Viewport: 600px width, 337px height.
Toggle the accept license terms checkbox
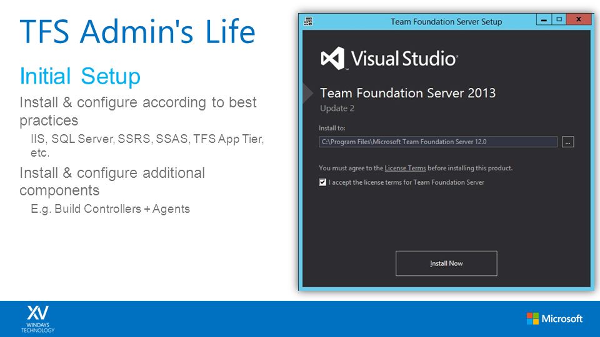point(322,182)
